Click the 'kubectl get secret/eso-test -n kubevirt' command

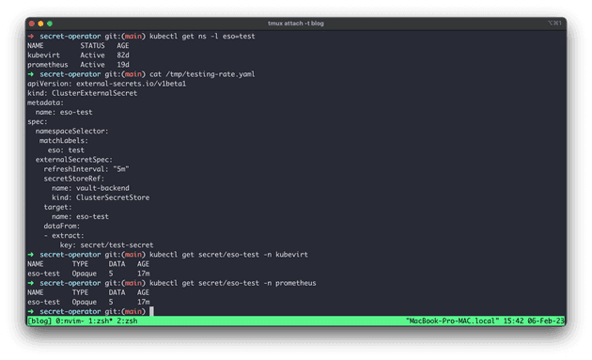click(228, 255)
